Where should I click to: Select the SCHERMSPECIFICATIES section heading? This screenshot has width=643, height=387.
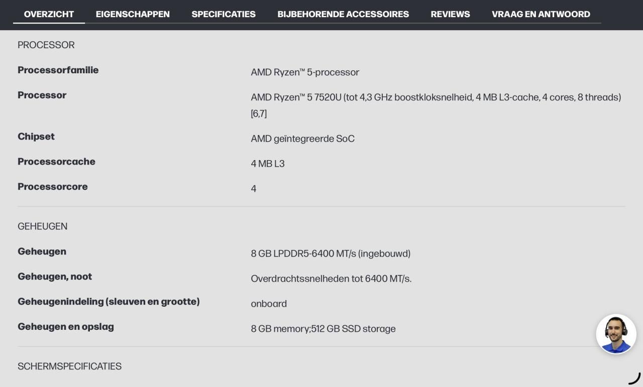(x=69, y=366)
